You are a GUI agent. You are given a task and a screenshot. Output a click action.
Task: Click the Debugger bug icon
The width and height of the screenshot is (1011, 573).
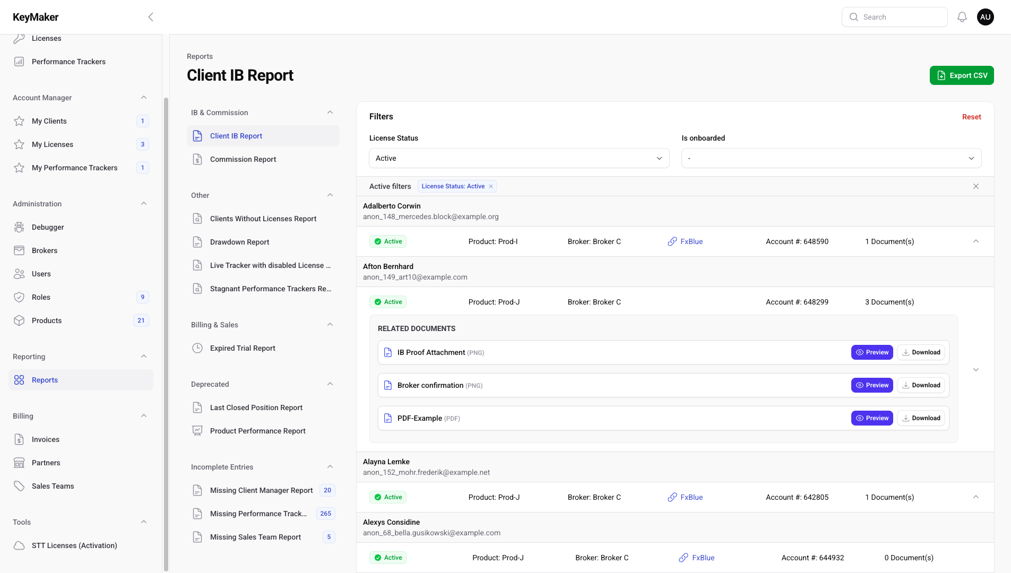click(19, 227)
